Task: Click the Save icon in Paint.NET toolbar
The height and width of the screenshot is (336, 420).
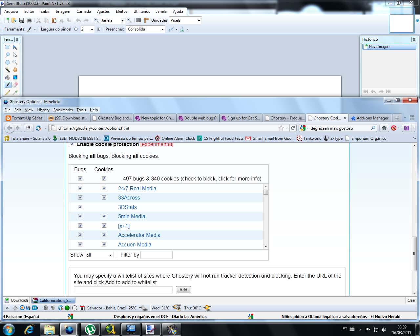Action: pos(22,20)
